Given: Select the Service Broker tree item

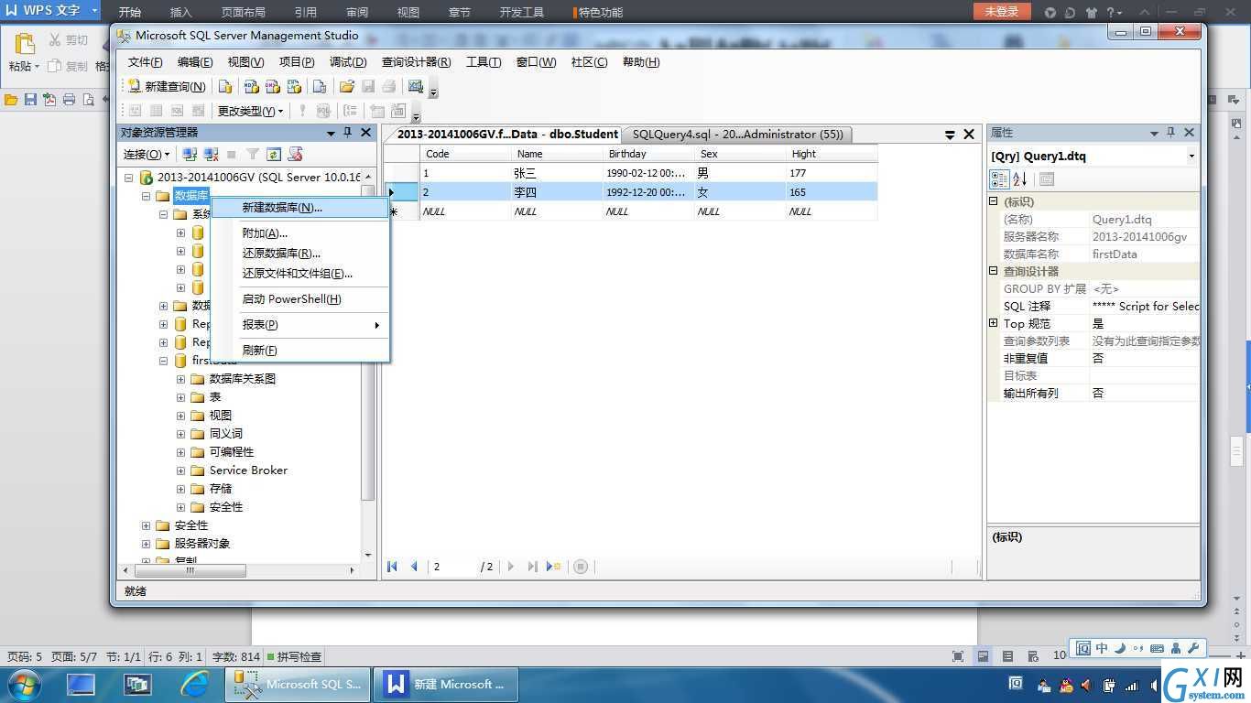Looking at the screenshot, I should [x=248, y=470].
